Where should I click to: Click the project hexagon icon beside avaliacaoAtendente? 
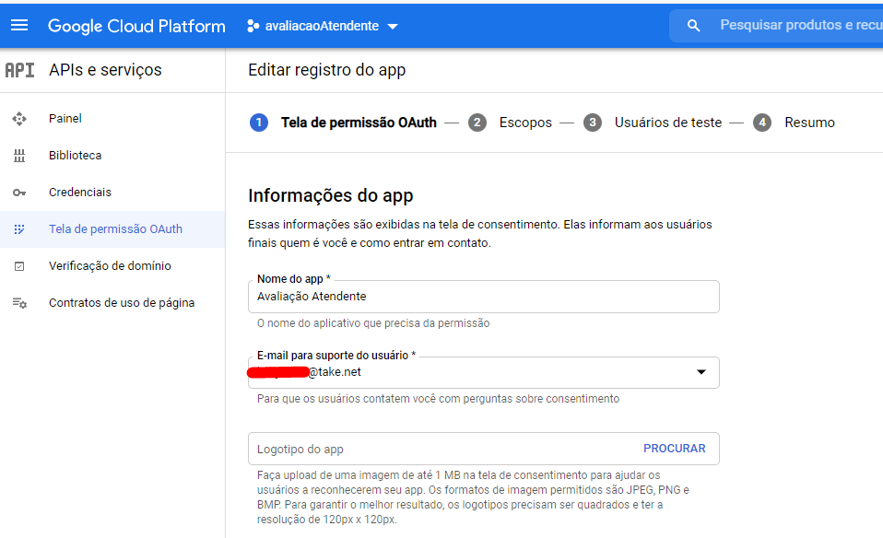point(253,26)
